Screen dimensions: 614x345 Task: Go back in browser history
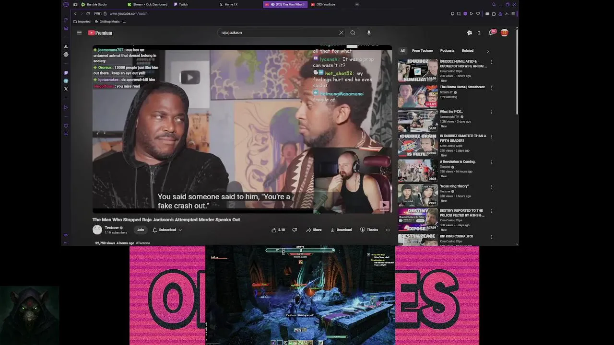tap(75, 13)
